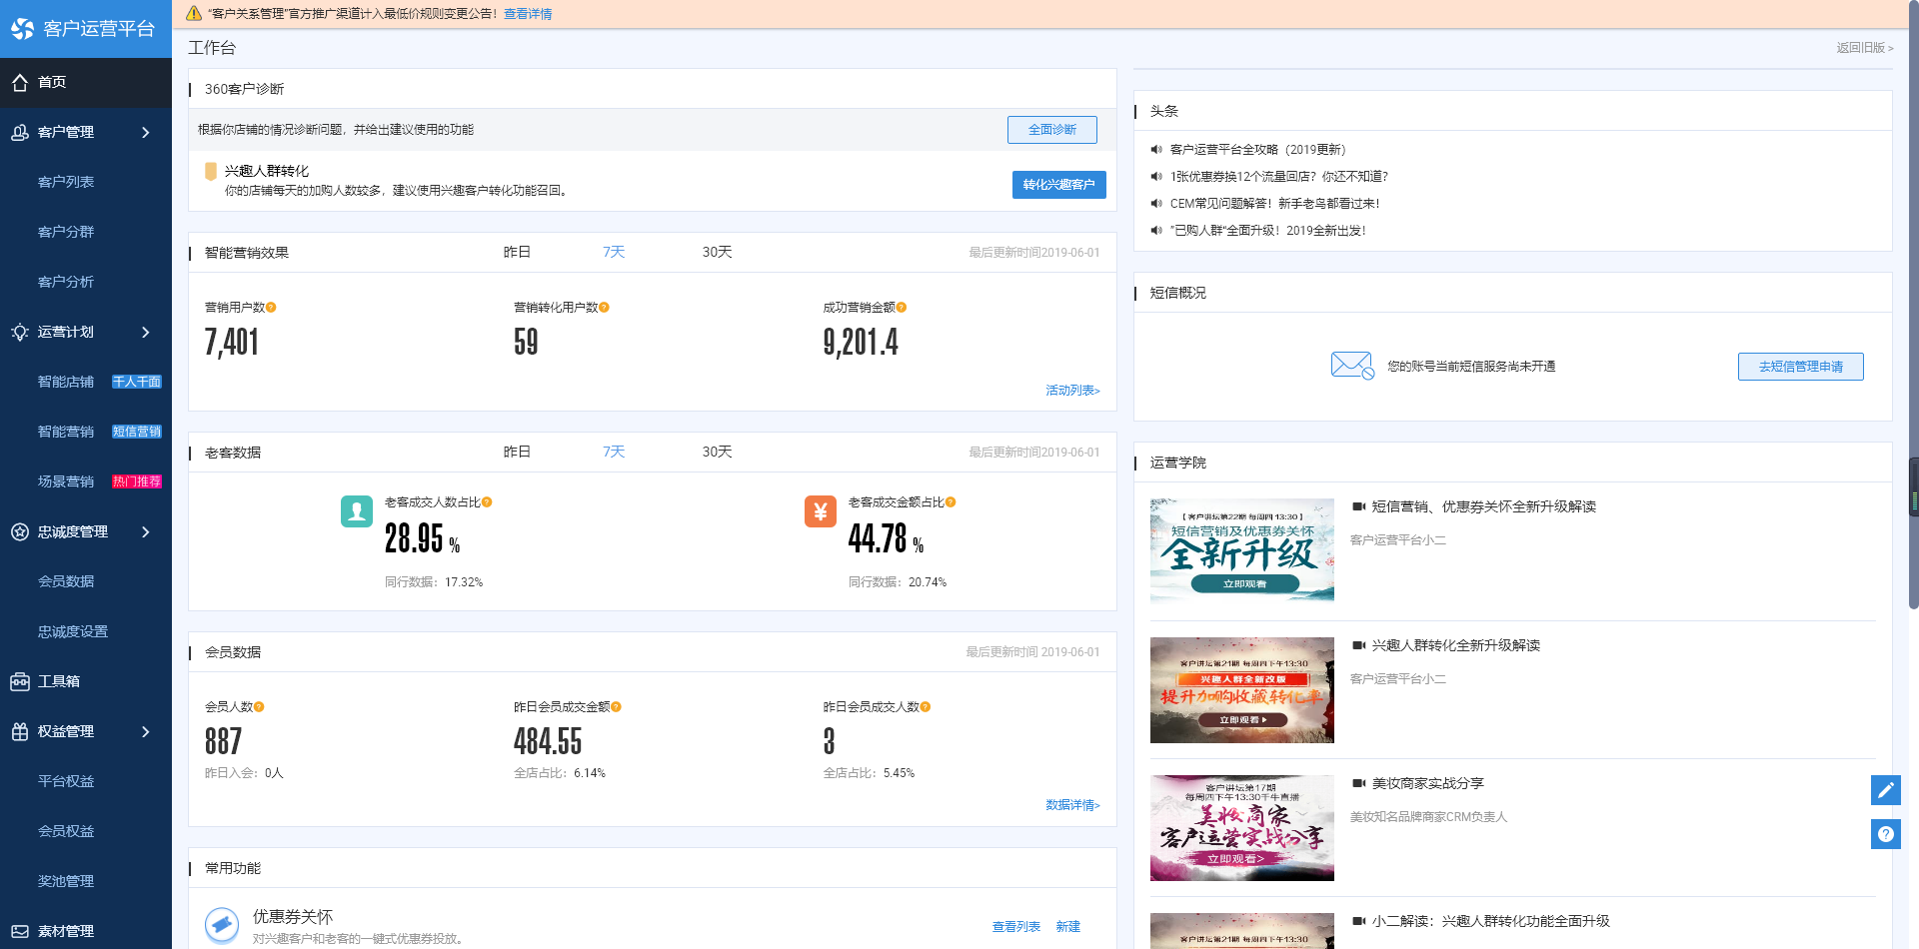
Task: Click the 权益管理 gift icon
Action: coord(20,731)
